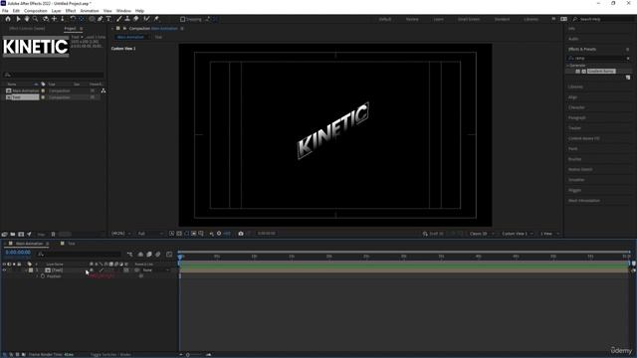Toggle Frame Blending enable in timeline
Viewport: 637px width, 358px height.
tap(149, 255)
